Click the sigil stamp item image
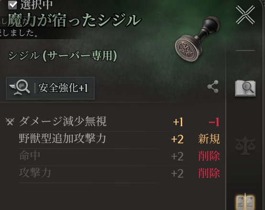 [198, 39]
